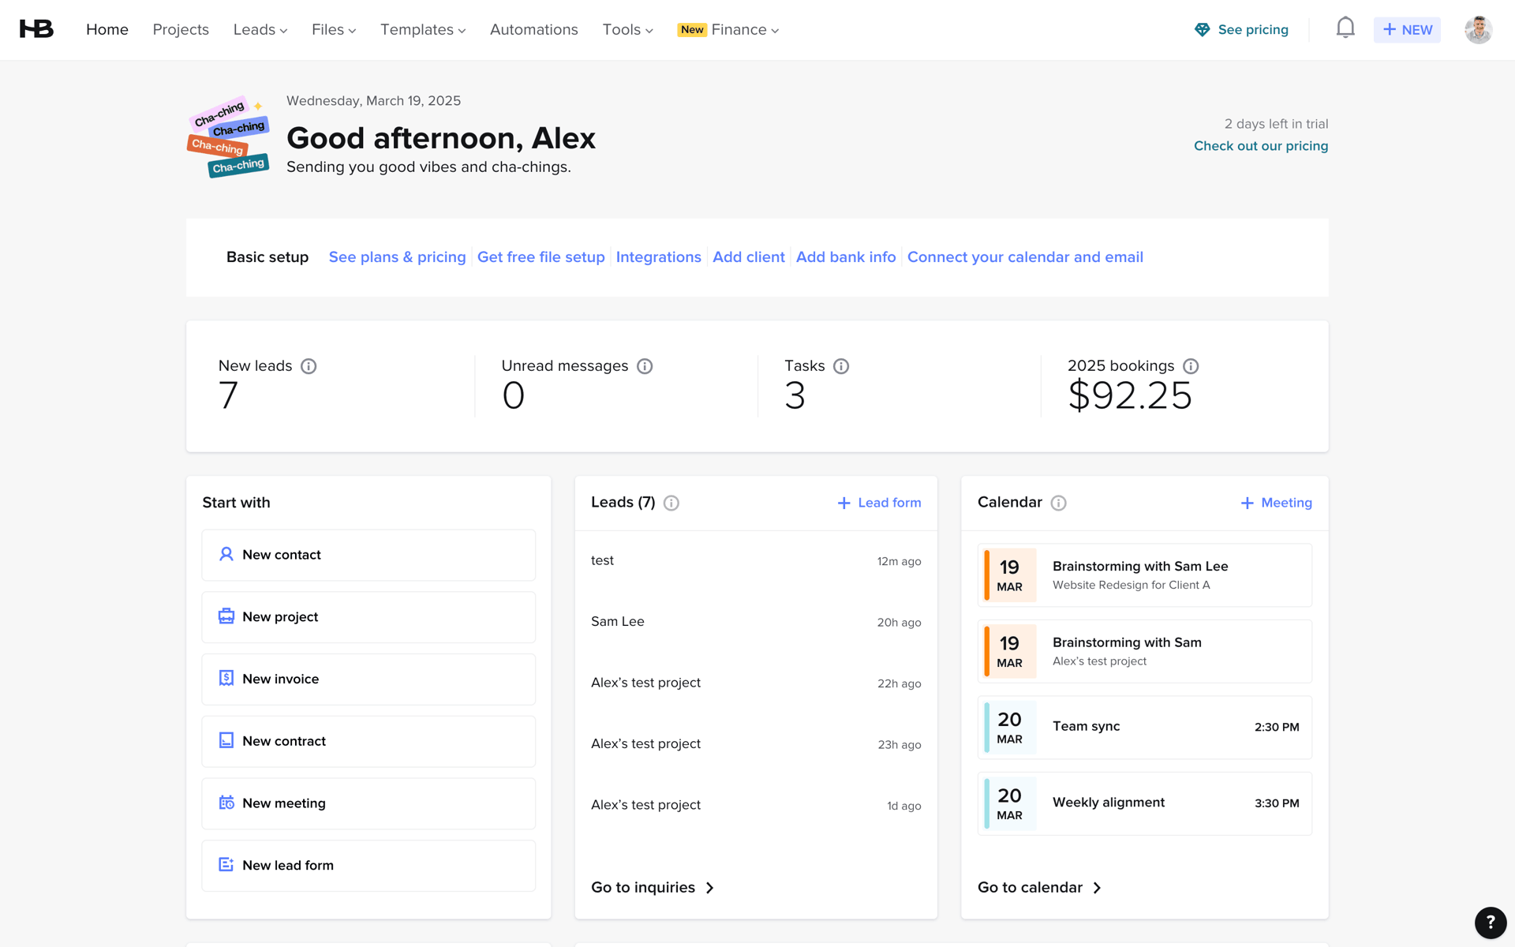1515x947 pixels.
Task: Click the blue NEW button
Action: (x=1407, y=30)
